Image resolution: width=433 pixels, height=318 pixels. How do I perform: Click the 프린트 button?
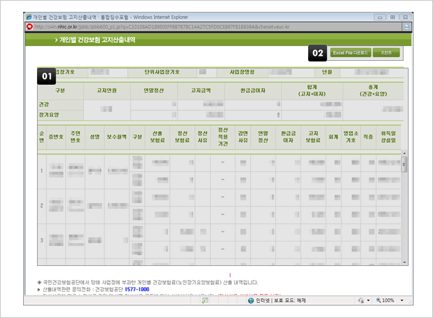[x=386, y=53]
